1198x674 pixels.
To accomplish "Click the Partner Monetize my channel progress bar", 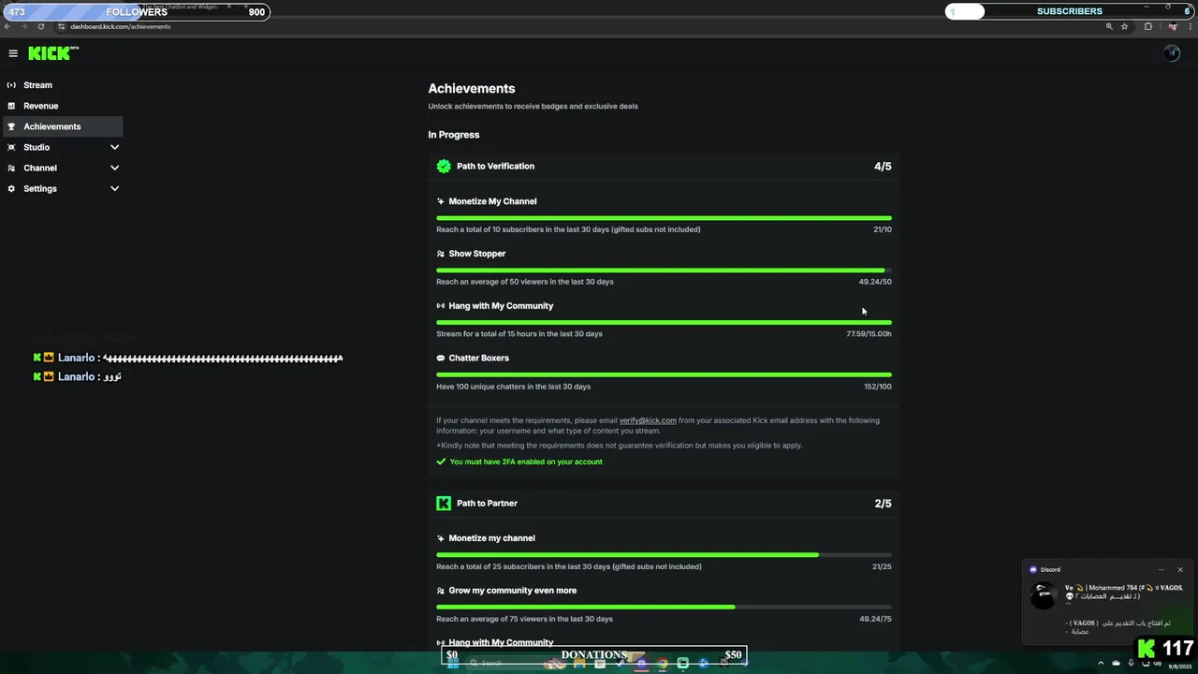I will pyautogui.click(x=664, y=555).
